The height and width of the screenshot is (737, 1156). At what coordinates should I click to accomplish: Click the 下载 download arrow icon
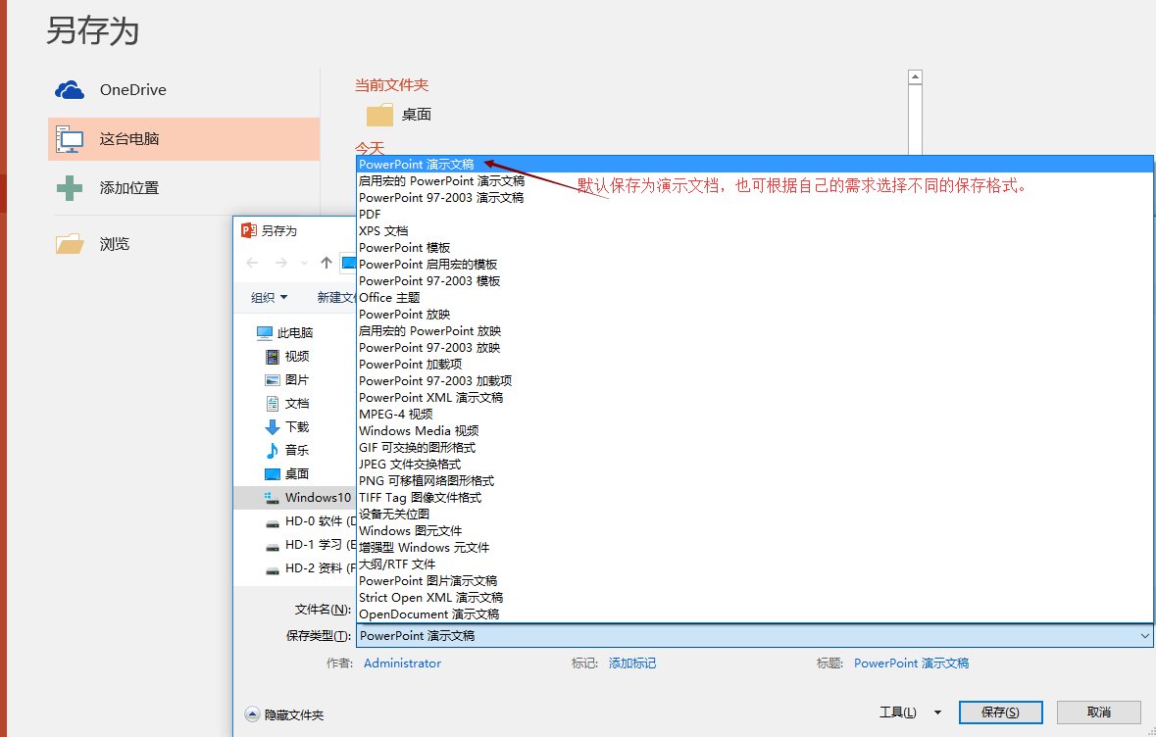coord(273,427)
